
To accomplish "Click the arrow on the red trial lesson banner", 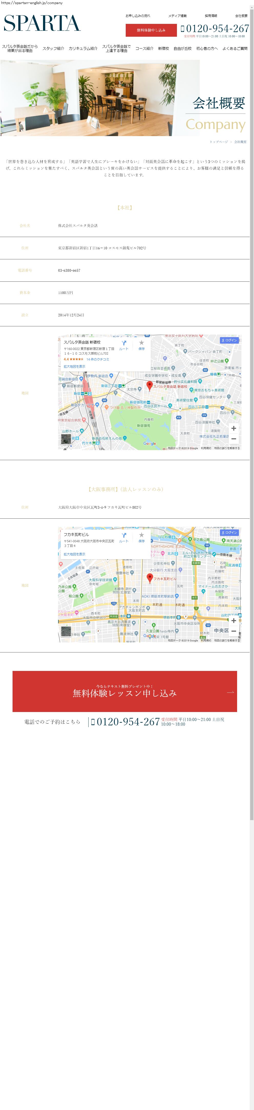I will [x=230, y=692].
